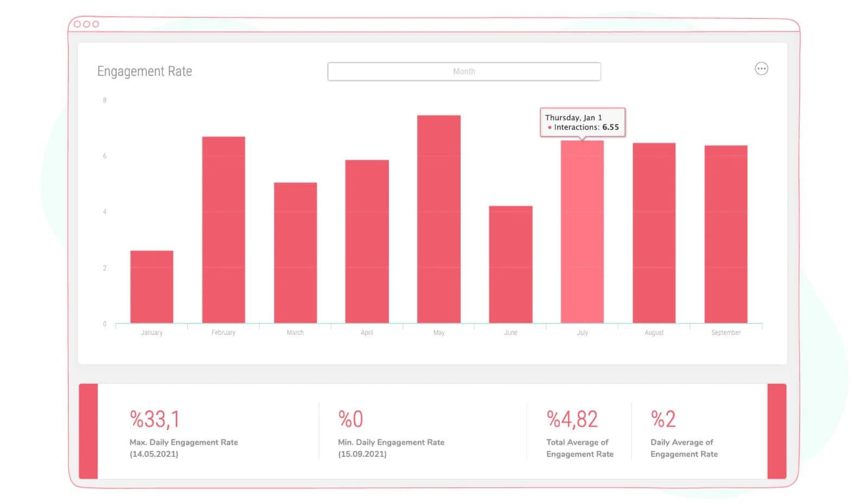The image size is (868, 504).
Task: Click the 2 y-axis tick label
Action: pyautogui.click(x=105, y=268)
